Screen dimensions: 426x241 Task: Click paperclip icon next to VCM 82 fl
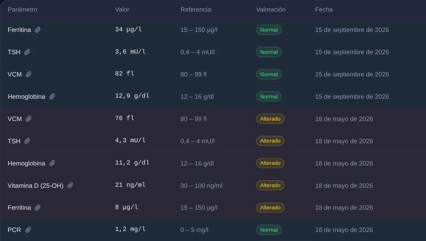point(28,74)
